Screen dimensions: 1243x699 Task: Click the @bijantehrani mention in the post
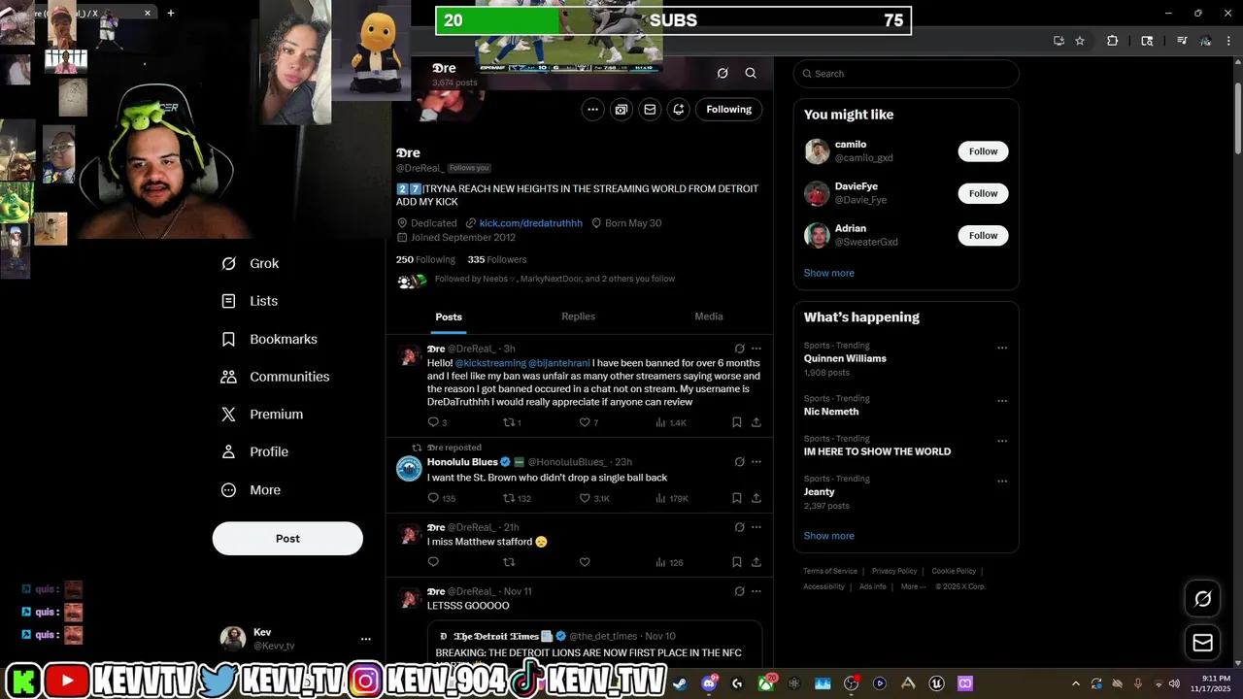click(558, 363)
